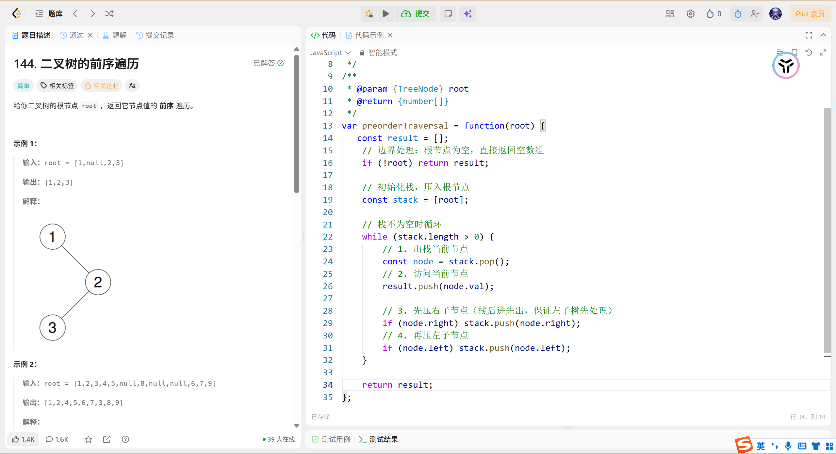Click the LeetCode logo icon
The height and width of the screenshot is (454, 836).
[x=17, y=14]
